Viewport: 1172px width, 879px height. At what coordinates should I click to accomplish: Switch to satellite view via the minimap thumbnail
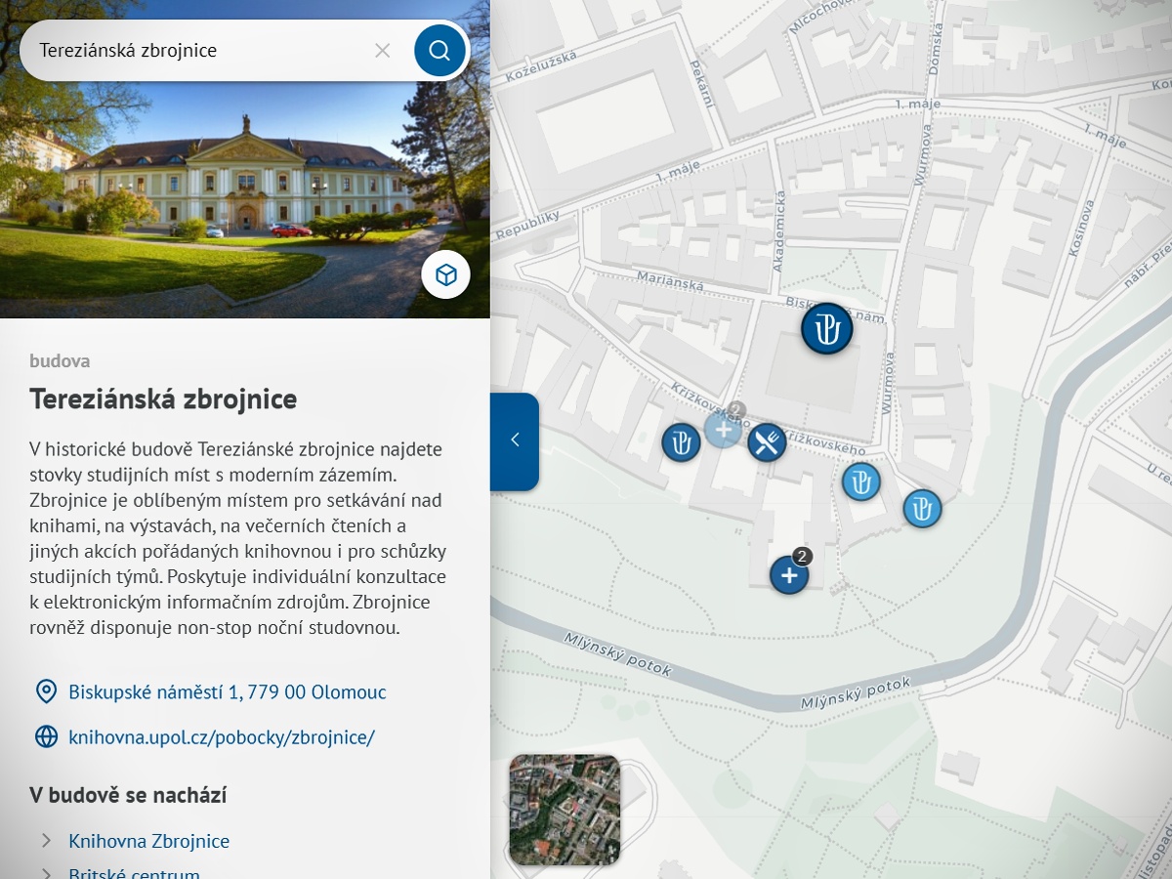[x=565, y=811]
